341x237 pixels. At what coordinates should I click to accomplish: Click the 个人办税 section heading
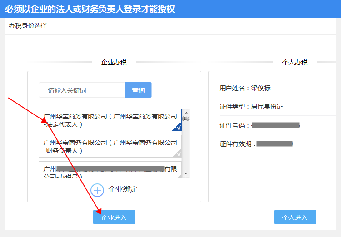(x=295, y=62)
